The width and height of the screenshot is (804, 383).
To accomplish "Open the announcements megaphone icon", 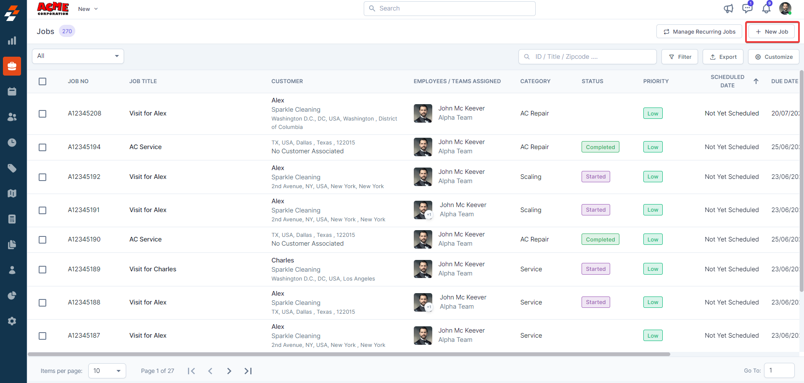I will tap(728, 9).
